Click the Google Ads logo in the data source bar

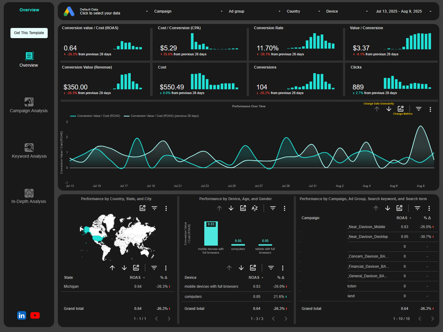(69, 11)
